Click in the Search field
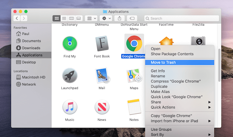Viewport: 233px width, 137px height. coord(181,18)
